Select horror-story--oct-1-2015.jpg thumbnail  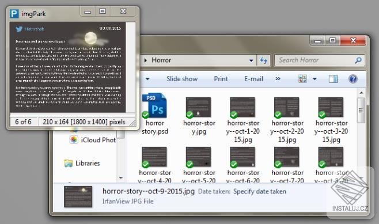coord(242,107)
